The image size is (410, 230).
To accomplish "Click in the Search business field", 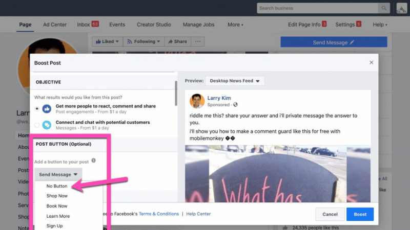I will tap(317, 8).
